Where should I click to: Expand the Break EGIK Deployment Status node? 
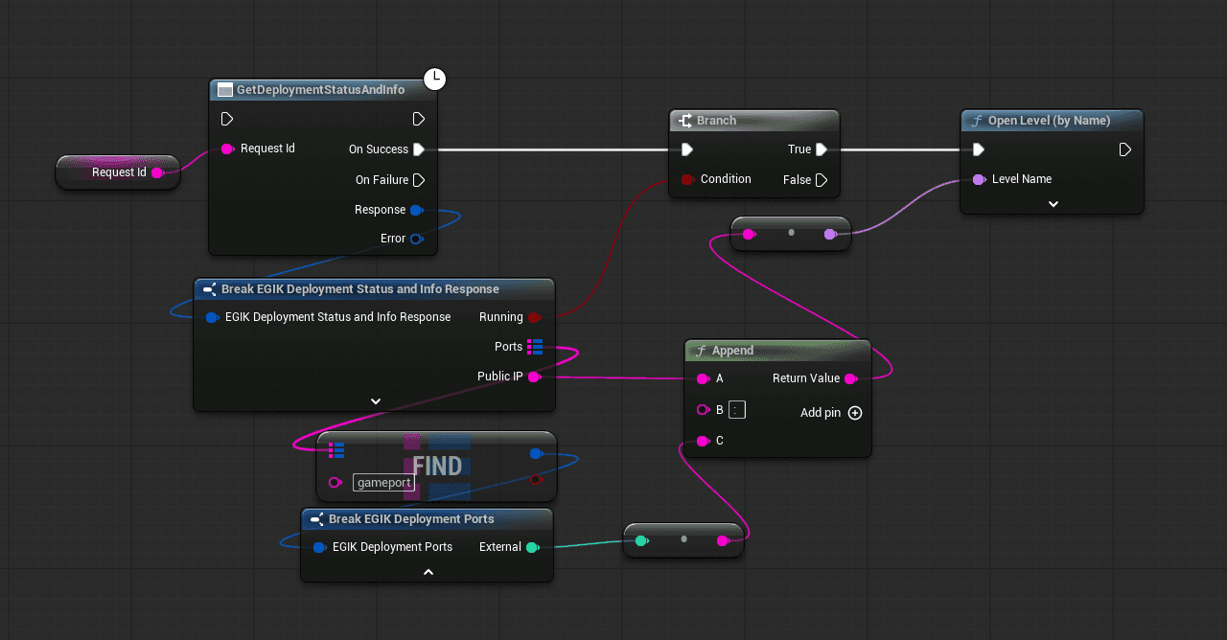pyautogui.click(x=375, y=401)
